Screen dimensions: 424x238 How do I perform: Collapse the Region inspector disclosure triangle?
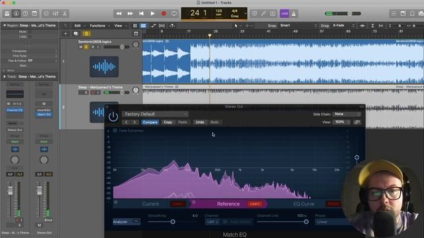(x=5, y=25)
